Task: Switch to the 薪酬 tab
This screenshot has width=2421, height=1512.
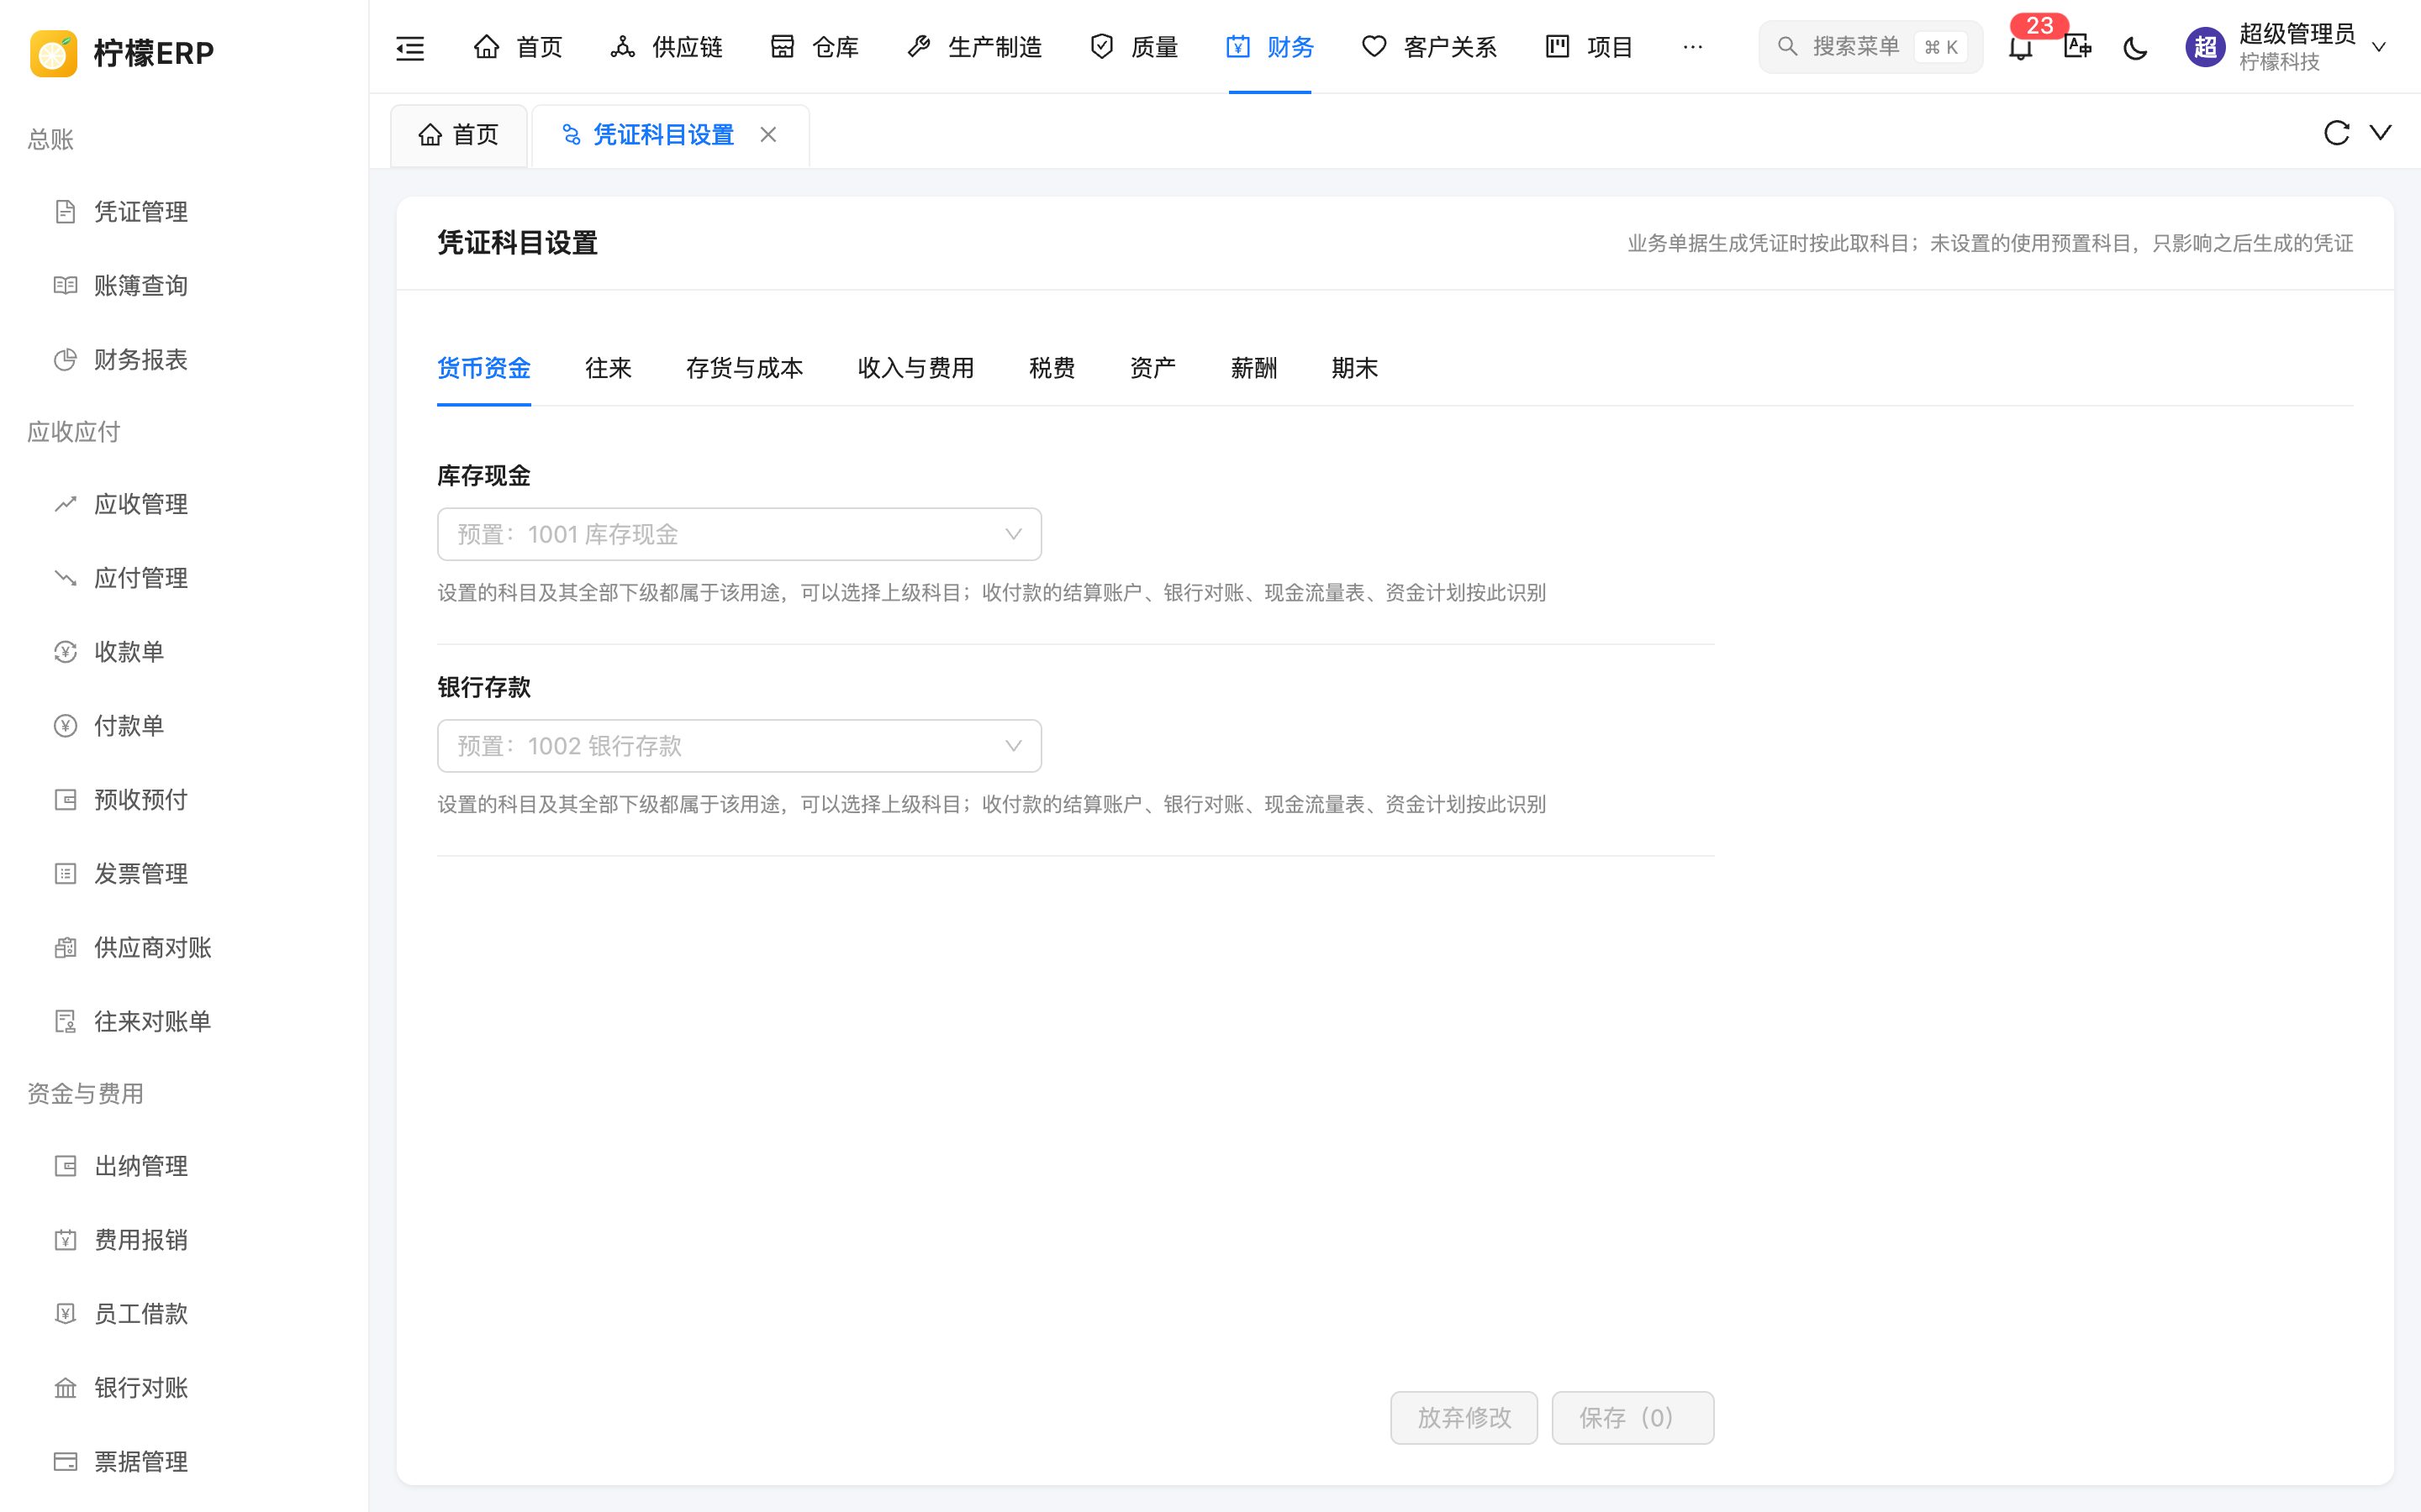Action: coord(1253,368)
